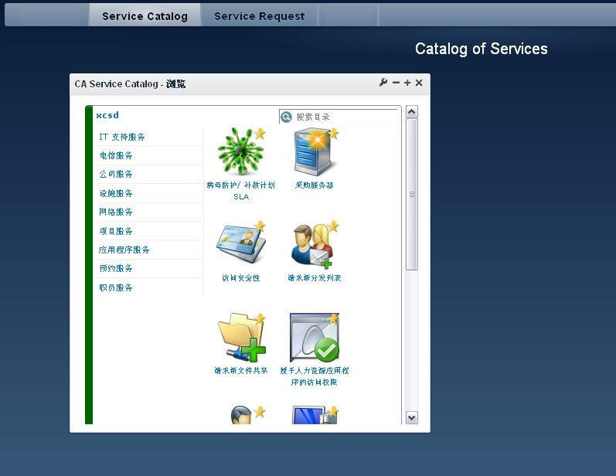Click the scrollbar up arrow
Viewport: 616px width, 476px height.
(411, 112)
